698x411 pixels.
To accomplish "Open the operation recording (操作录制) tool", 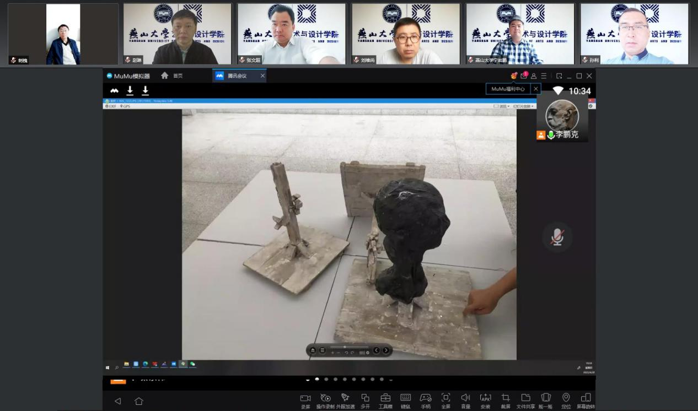I will pyautogui.click(x=325, y=398).
